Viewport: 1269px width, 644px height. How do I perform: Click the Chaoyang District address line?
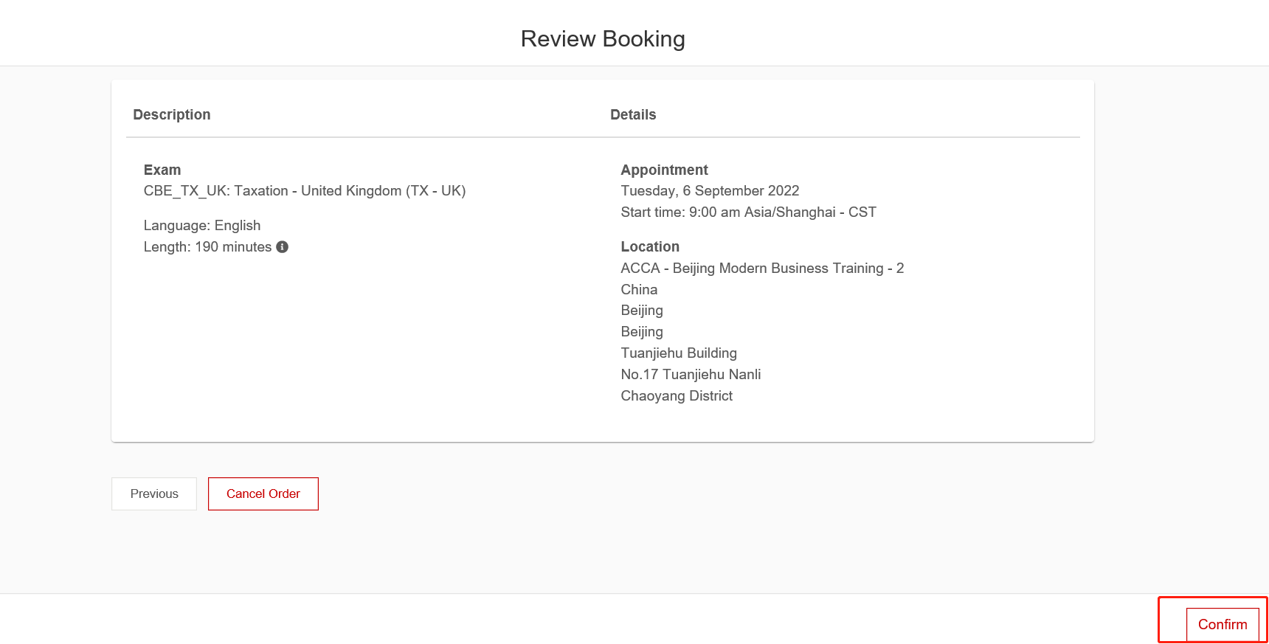[x=677, y=396]
